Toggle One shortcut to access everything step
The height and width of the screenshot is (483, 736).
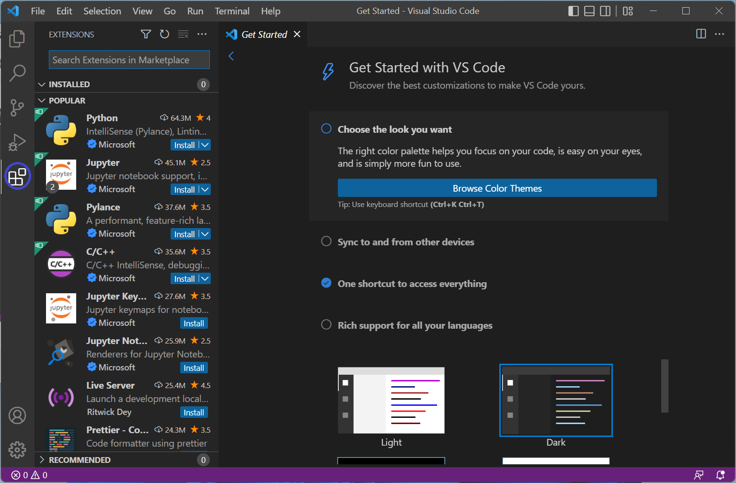326,283
